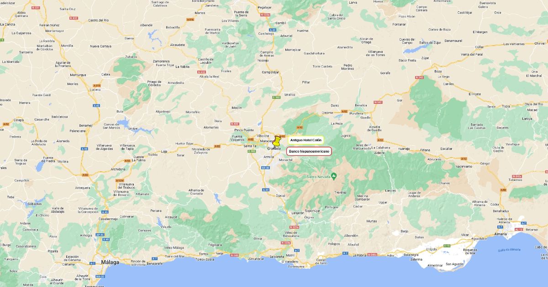Image resolution: width=548 pixels, height=287 pixels.
Task: Click the Roquetas de Mar label
Action: (470, 252)
